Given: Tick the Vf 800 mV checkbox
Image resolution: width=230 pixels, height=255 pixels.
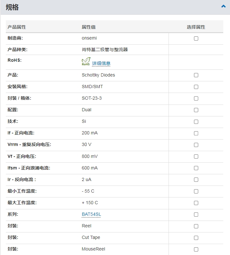Looking at the screenshot, I should pos(196,157).
